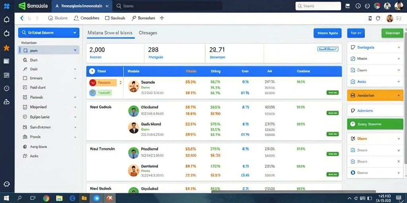Click the green button at top right
This screenshot has height=203, width=407.
[x=392, y=33]
